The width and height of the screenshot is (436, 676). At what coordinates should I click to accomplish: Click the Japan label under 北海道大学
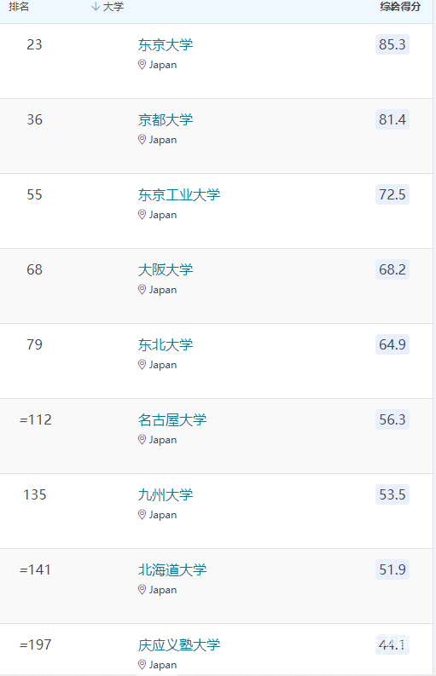point(163,590)
